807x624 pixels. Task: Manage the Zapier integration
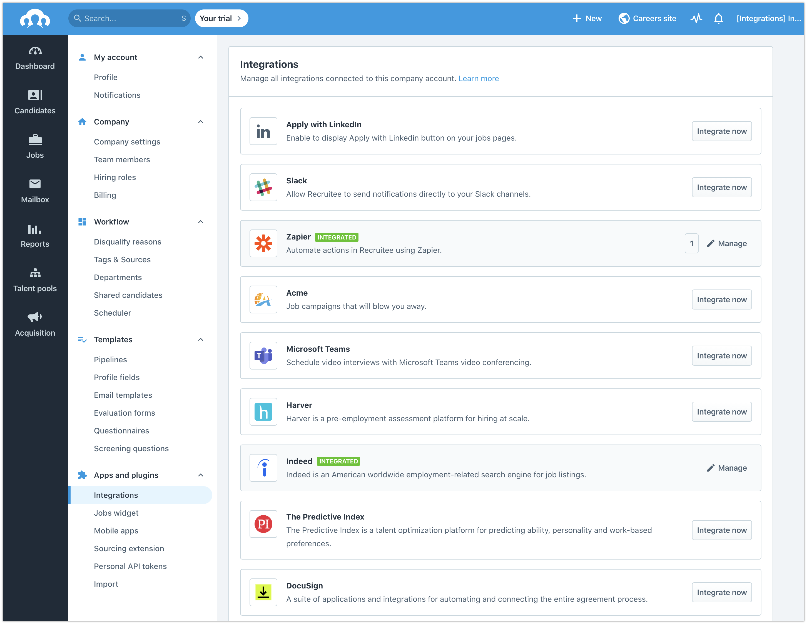coord(726,243)
